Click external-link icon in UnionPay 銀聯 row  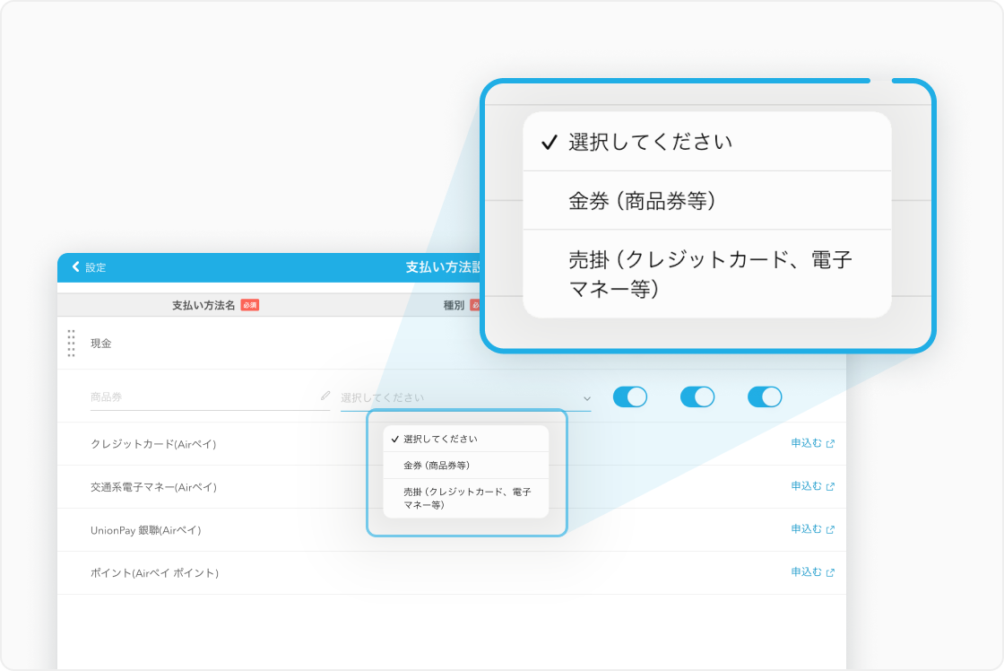[830, 529]
